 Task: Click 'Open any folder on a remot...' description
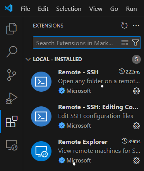99,81
